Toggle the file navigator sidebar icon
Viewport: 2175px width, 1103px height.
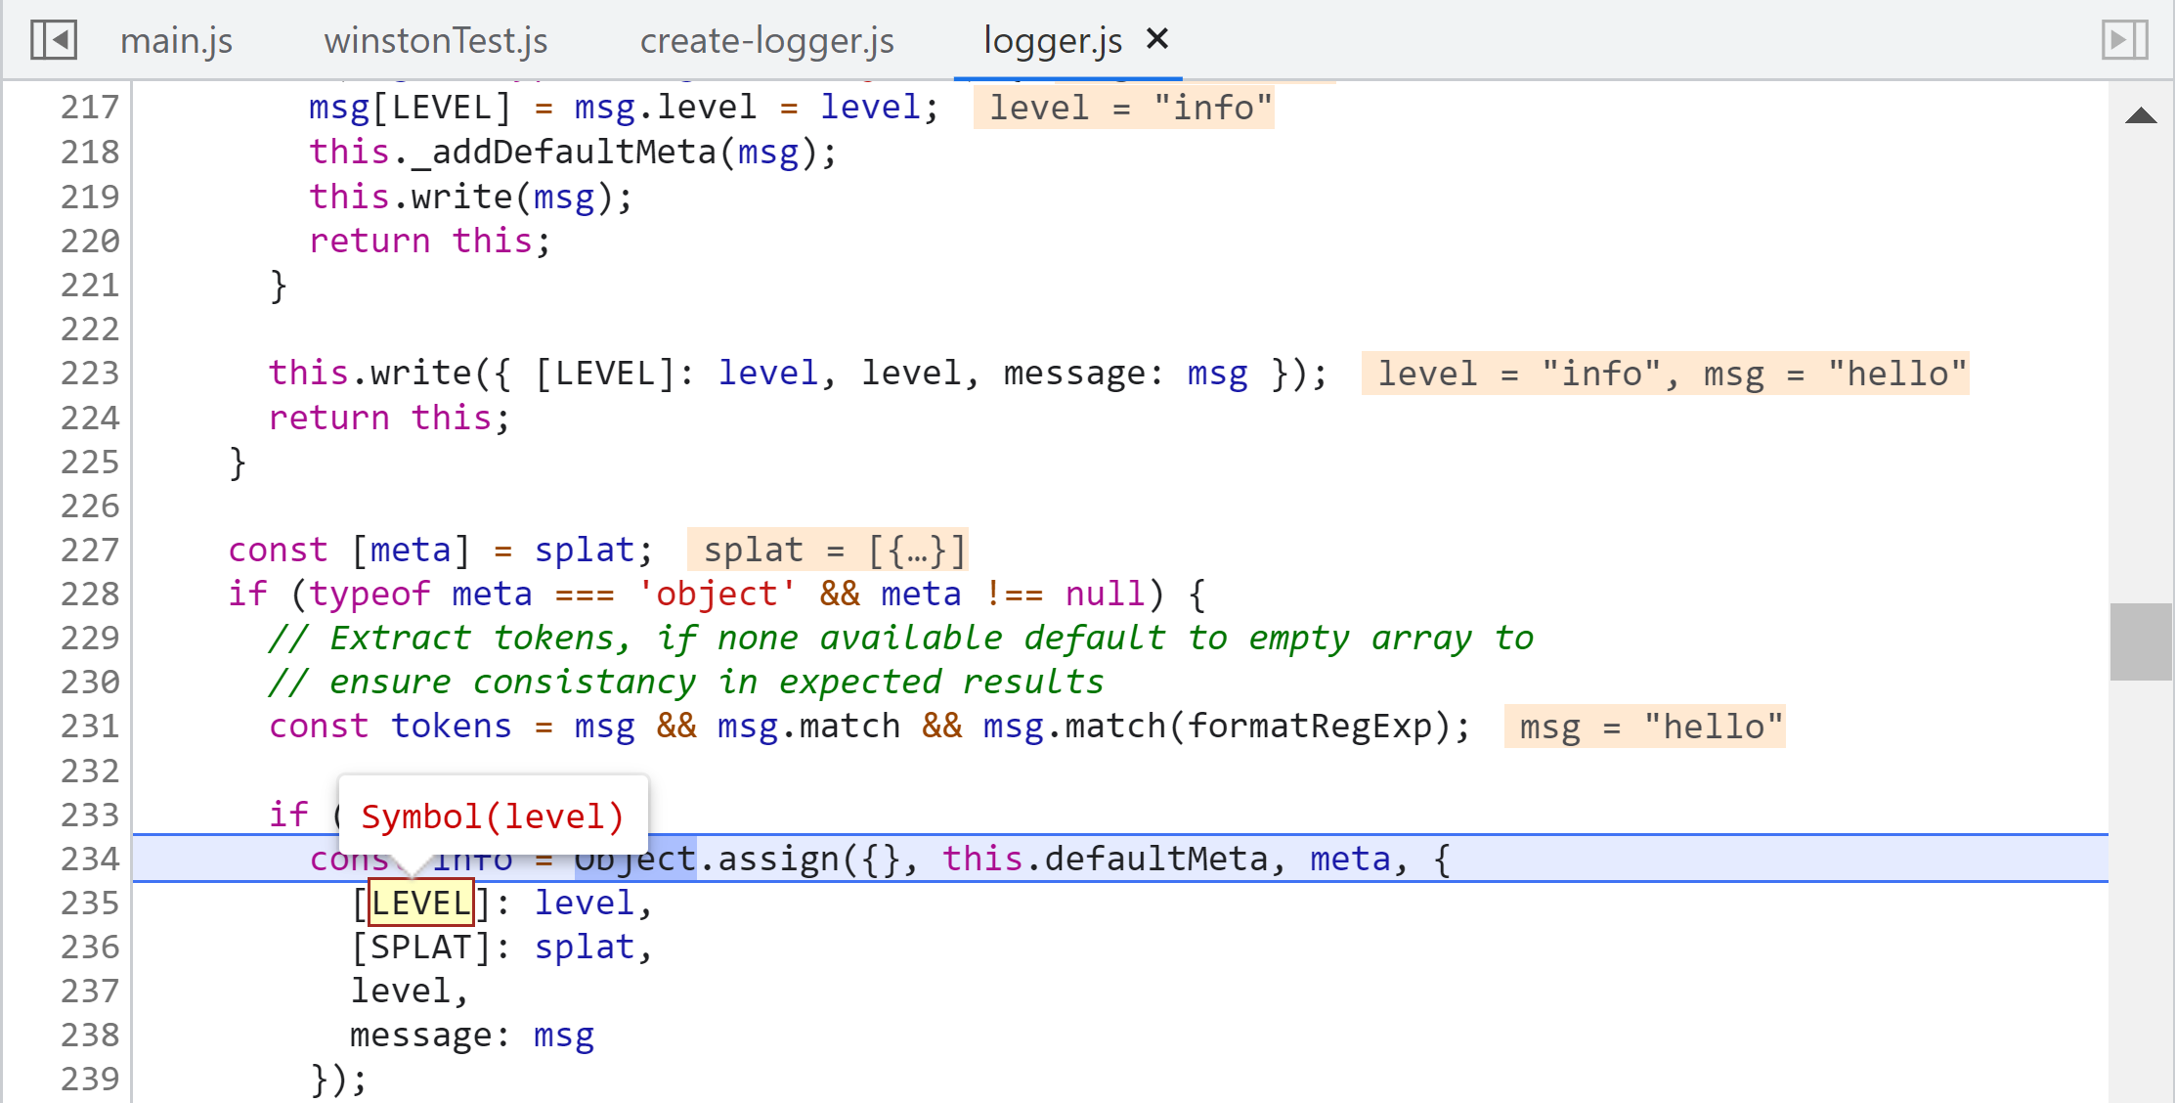53,40
